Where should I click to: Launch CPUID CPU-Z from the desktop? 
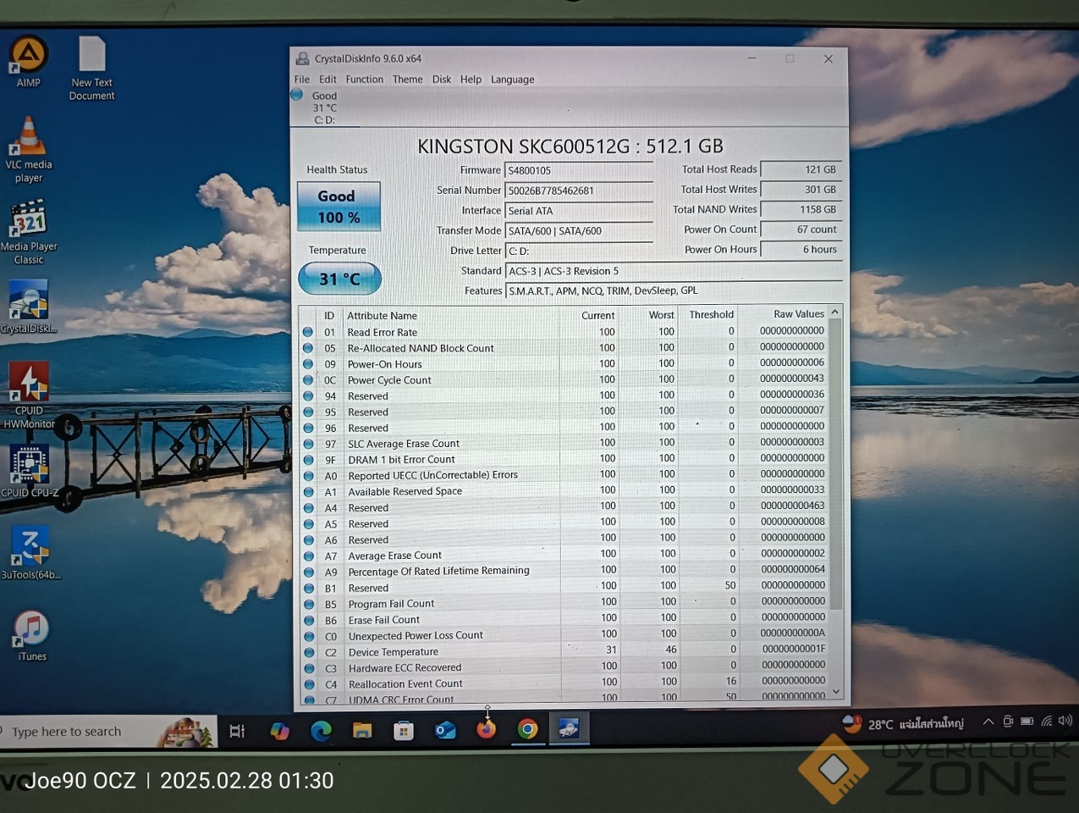point(30,471)
